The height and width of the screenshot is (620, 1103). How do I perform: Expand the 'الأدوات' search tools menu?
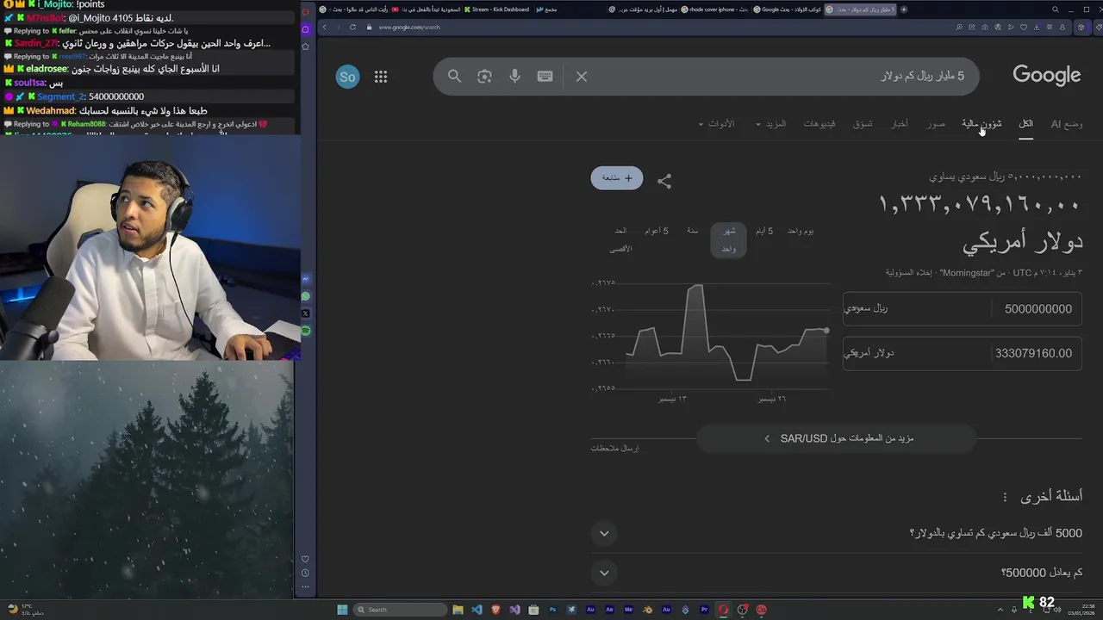(x=716, y=124)
